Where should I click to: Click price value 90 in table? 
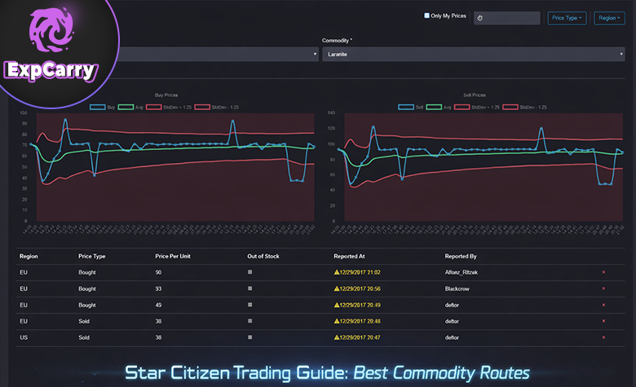coord(158,272)
